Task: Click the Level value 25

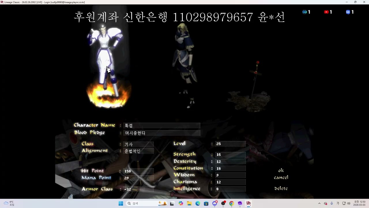Action: [x=230, y=144]
